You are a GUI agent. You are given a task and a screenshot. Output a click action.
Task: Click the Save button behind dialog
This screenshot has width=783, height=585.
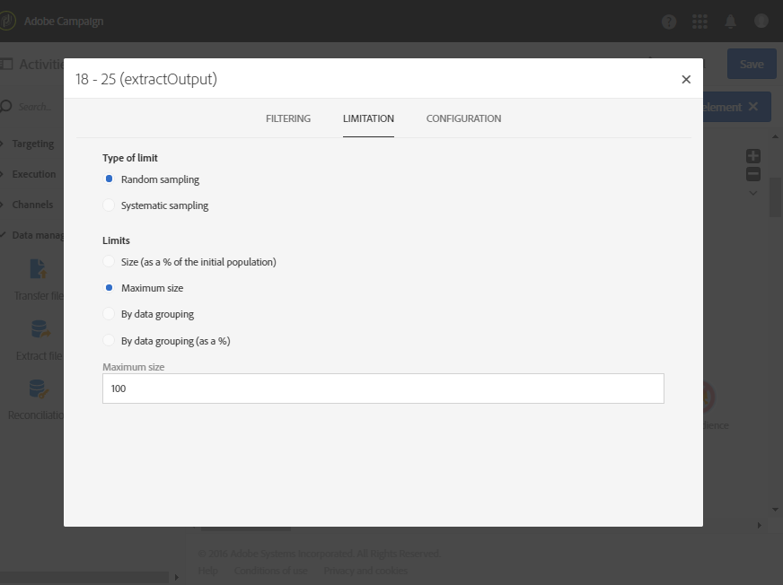(751, 64)
